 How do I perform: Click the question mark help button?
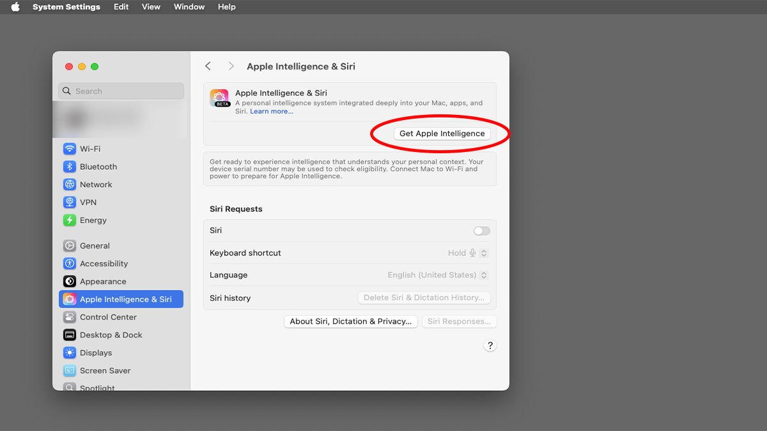click(x=490, y=345)
